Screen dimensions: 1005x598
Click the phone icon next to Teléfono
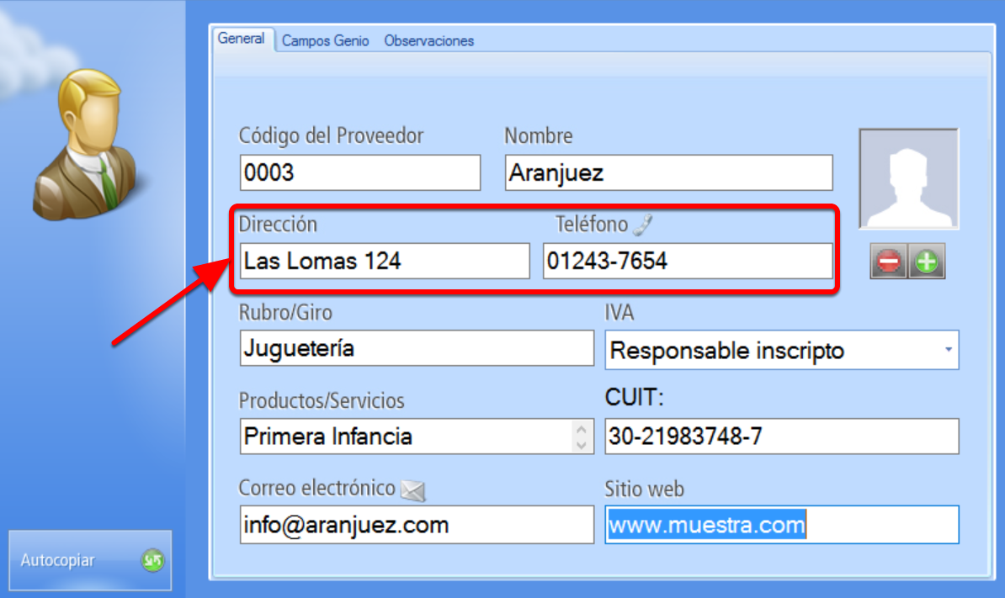pyautogui.click(x=643, y=224)
